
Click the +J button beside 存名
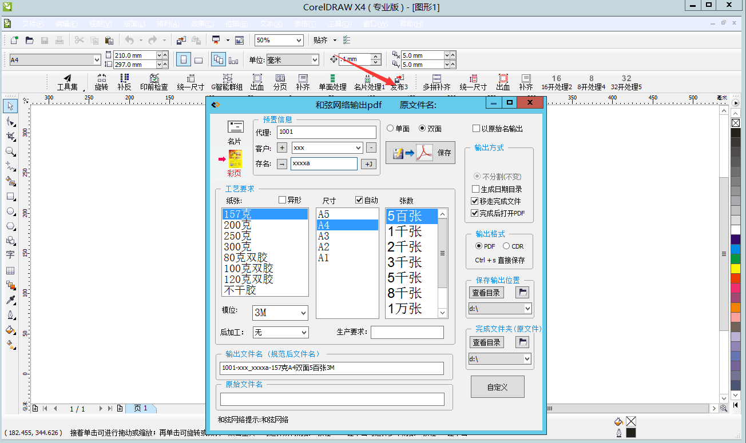pos(369,164)
